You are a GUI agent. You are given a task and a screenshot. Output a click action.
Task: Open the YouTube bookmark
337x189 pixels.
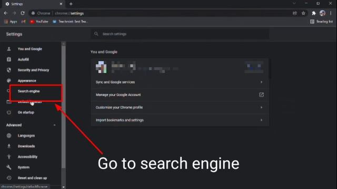click(39, 22)
